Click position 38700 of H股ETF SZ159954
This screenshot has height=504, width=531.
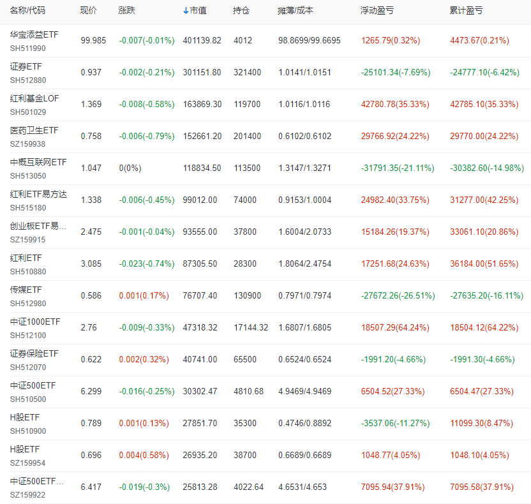coord(245,456)
